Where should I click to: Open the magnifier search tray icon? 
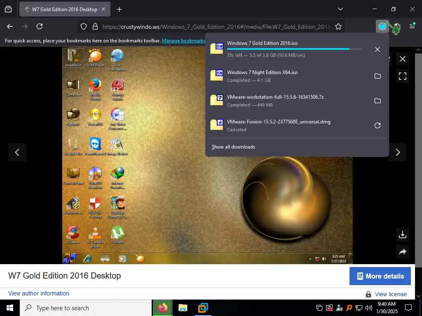pyautogui.click(x=349, y=308)
